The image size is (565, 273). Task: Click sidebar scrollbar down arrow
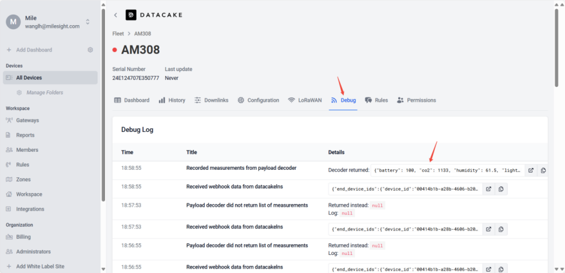(x=103, y=269)
